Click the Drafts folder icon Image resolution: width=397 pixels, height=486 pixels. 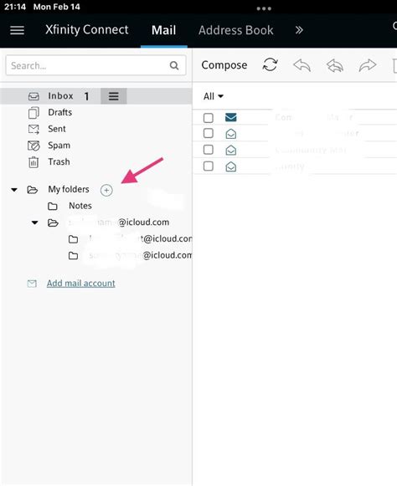point(34,113)
